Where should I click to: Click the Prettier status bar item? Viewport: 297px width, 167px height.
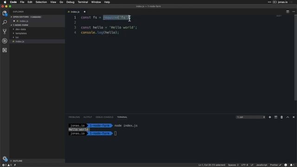(x=276, y=165)
